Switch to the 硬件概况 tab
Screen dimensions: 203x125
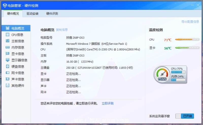point(13,14)
